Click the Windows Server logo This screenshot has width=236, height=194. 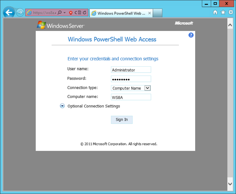tap(61, 25)
